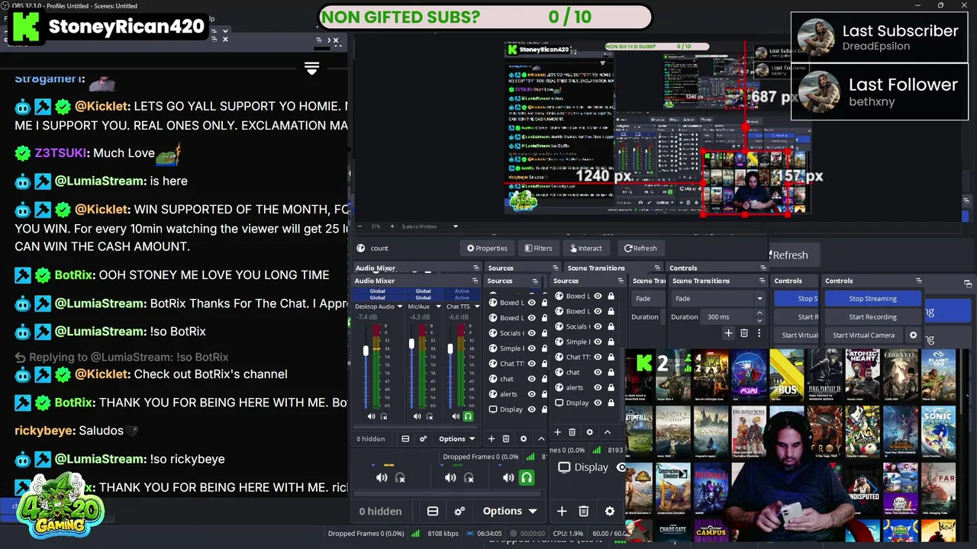Click rickybeye username in chat
977x549 pixels.
pyautogui.click(x=44, y=431)
